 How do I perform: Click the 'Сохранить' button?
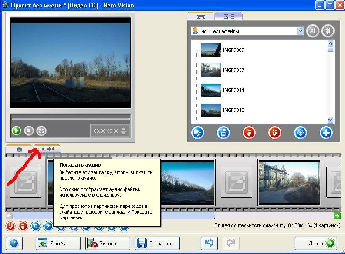click(158, 243)
